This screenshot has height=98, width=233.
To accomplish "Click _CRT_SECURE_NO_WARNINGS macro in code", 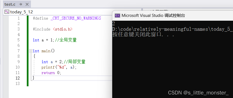I will coord(76,18).
